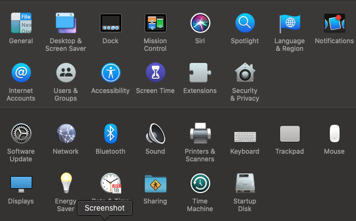Open the Notifications preferences icon
This screenshot has height=221, width=356.
pyautogui.click(x=334, y=23)
